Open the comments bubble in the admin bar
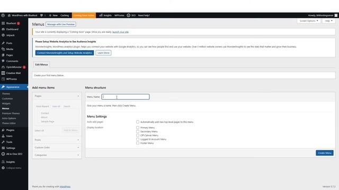This screenshot has width=339, height=190. (41, 15)
